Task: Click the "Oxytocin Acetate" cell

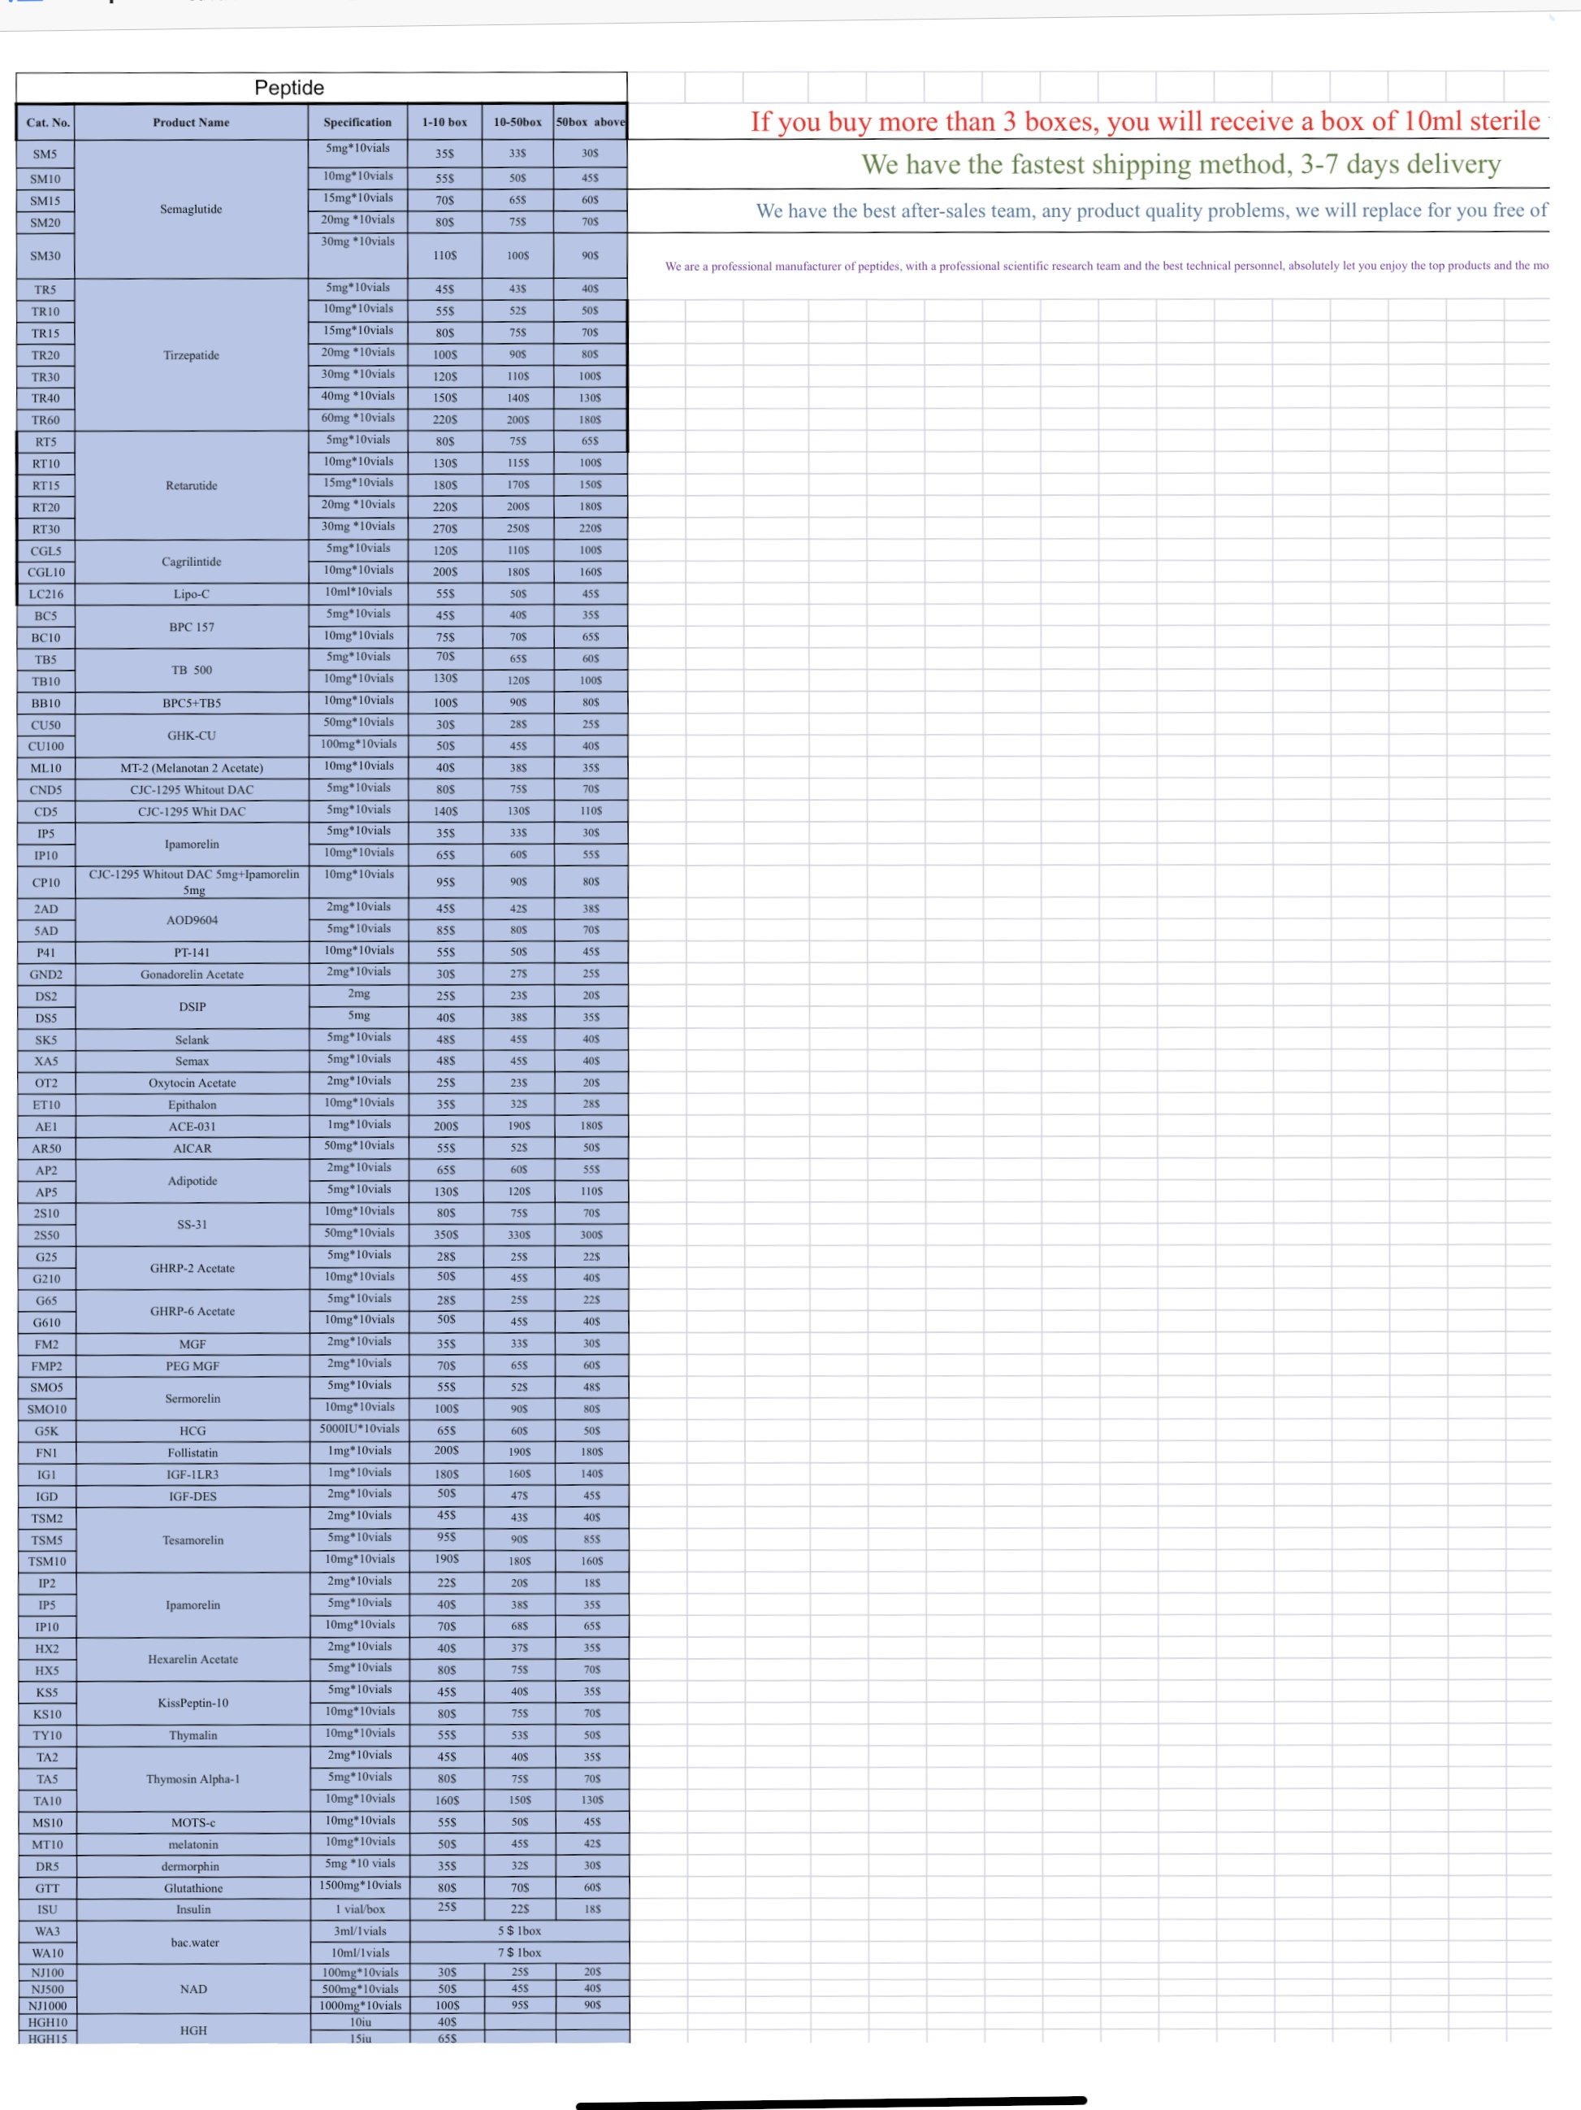Action: coord(192,1083)
